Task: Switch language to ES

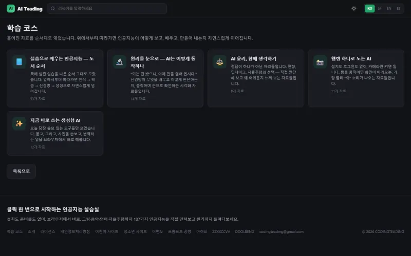Action: point(399,8)
